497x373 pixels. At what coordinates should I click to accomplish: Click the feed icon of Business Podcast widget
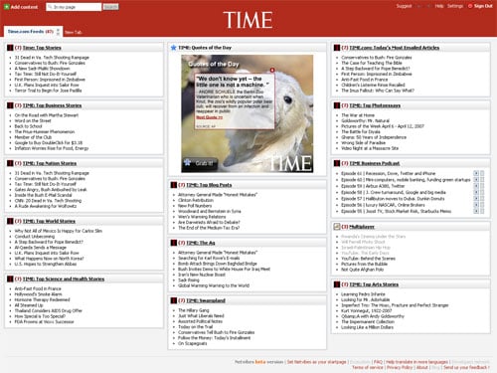coord(337,163)
